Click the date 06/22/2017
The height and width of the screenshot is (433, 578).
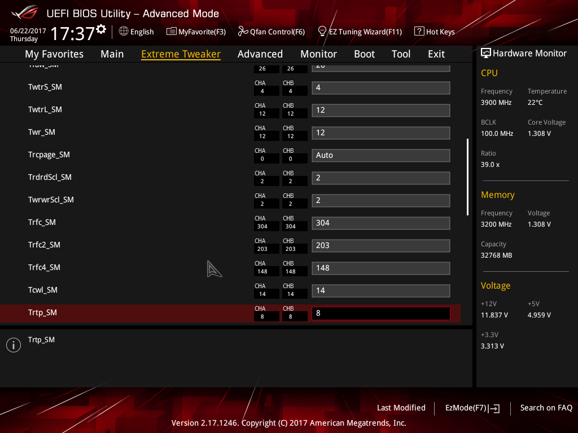(x=28, y=31)
